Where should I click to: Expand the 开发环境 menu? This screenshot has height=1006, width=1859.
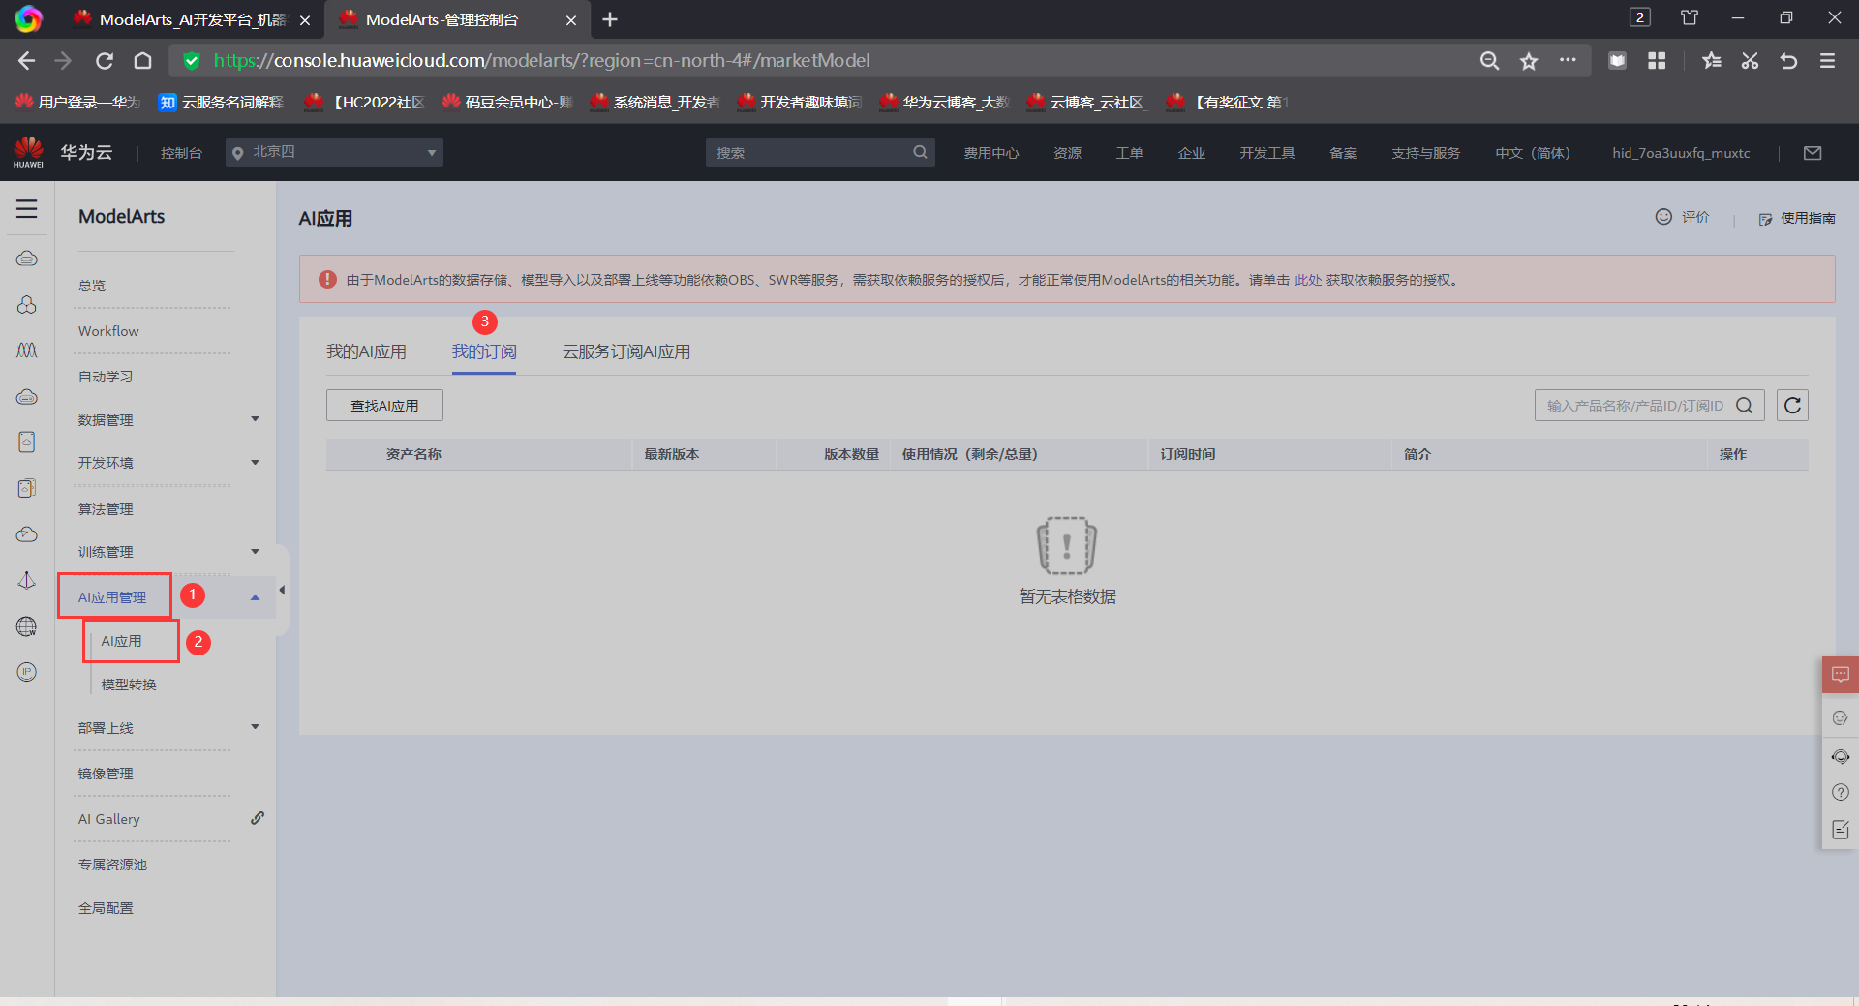[256, 462]
